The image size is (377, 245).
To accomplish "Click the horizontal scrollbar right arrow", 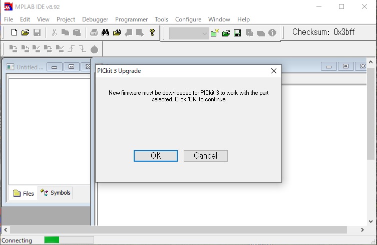I will [x=362, y=230].
